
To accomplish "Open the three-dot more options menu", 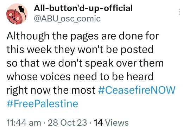I will click(x=179, y=12).
